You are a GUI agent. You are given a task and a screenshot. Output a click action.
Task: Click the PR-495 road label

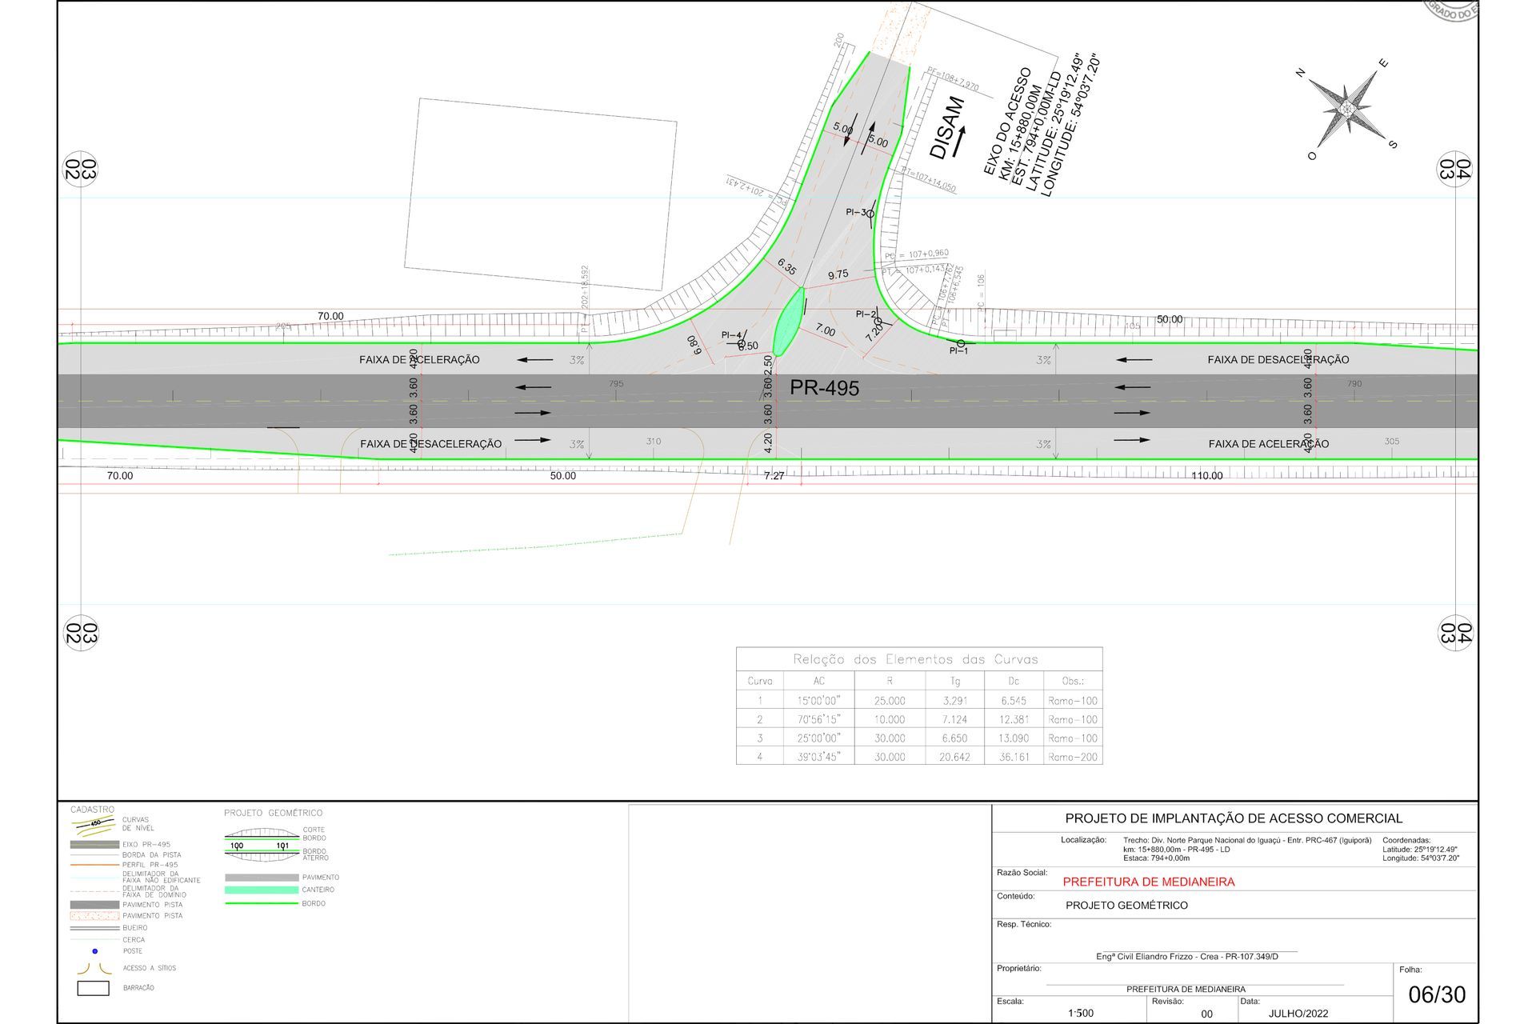click(x=824, y=388)
